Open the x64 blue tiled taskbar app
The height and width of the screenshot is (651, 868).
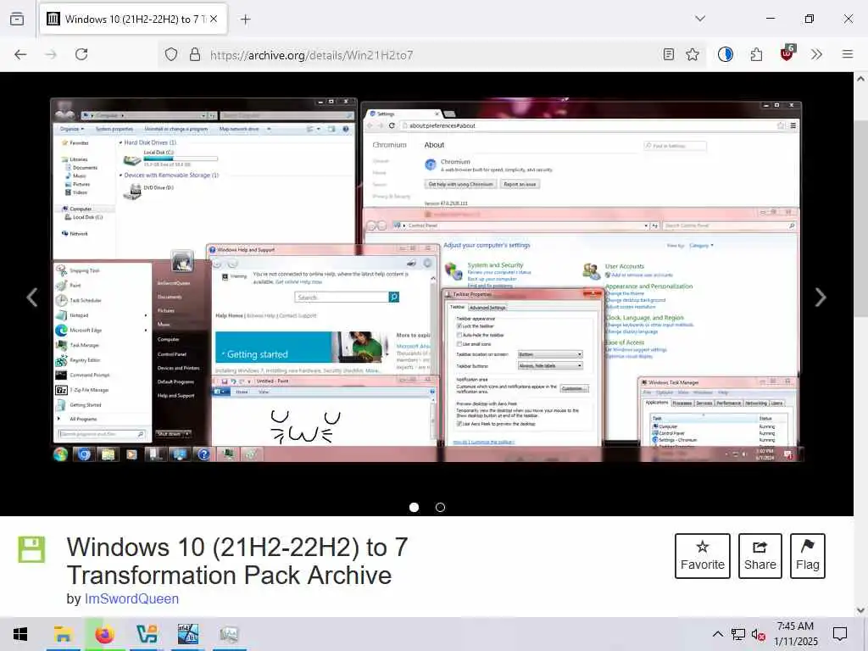tap(187, 634)
